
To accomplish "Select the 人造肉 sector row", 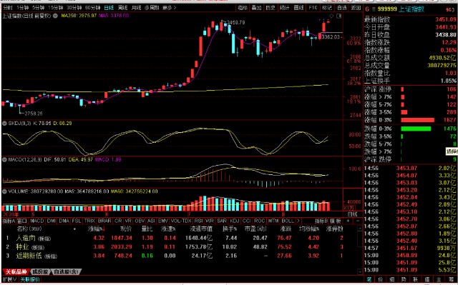I will coord(180,238).
